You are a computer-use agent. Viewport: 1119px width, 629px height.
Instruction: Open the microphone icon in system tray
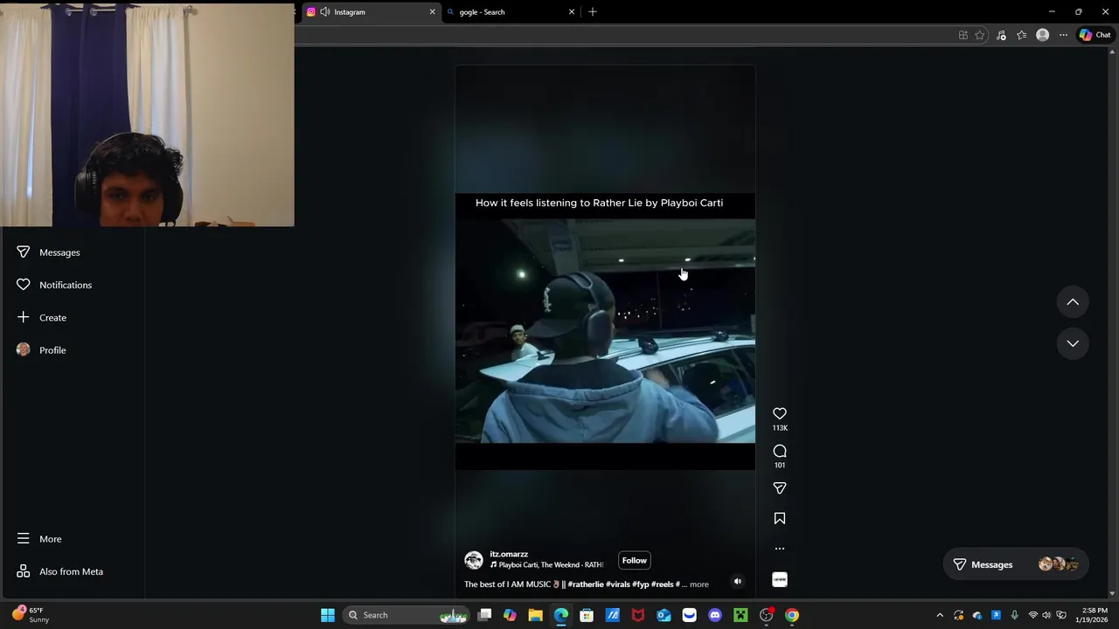(x=1014, y=615)
